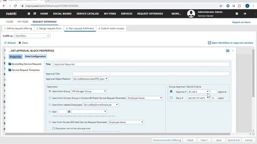
Task: Select the User radio button
Action: (50, 112)
